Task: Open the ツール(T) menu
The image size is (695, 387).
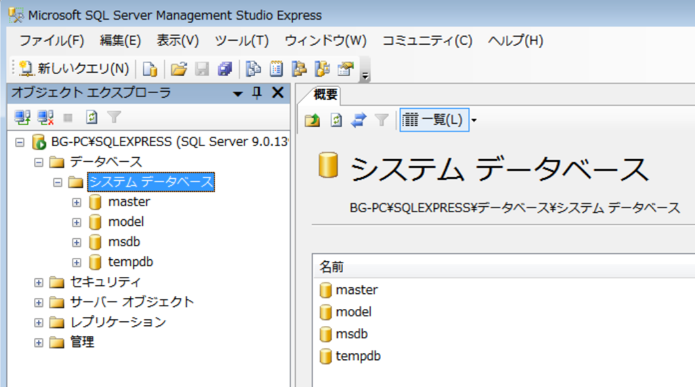Action: tap(241, 41)
